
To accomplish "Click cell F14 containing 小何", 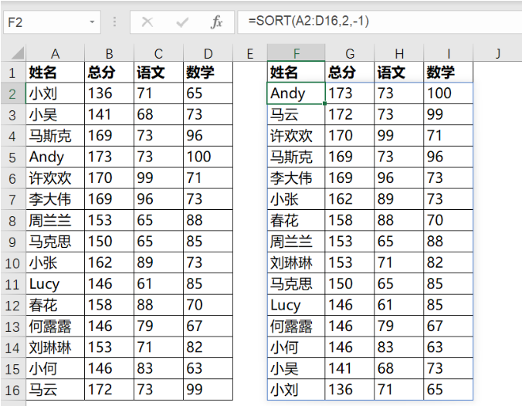I will coord(297,347).
